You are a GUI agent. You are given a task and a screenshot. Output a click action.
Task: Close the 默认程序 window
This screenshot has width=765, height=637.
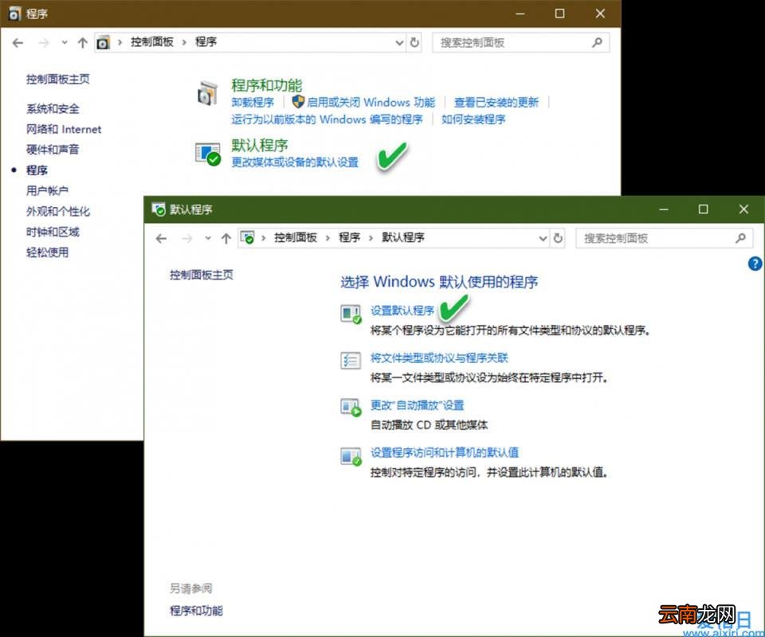(x=743, y=209)
